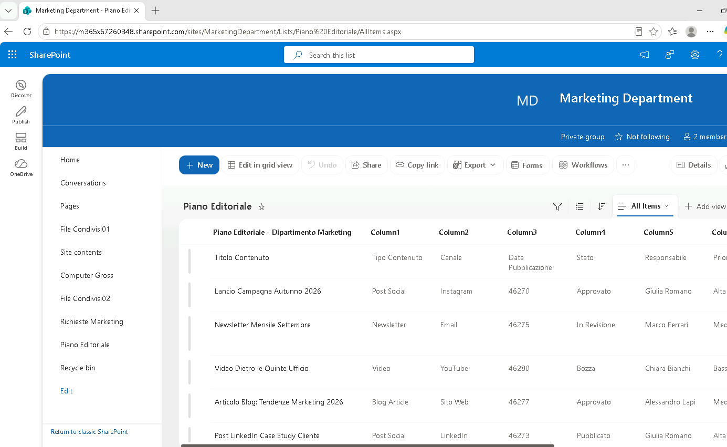Viewport: 727px width, 447px height.
Task: Open item Lancio Campagna Autunno 2026
Action: (x=268, y=291)
